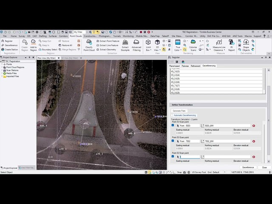The width and height of the screenshot is (272, 204).
Task: Click the empty third Point ID input field
Action: click(x=190, y=157)
